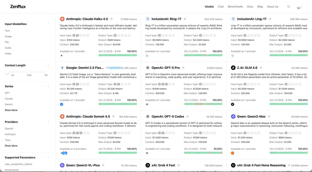This screenshot has height=172, width=312.
Task: Open About Us from the top navigation
Action: [272, 7]
